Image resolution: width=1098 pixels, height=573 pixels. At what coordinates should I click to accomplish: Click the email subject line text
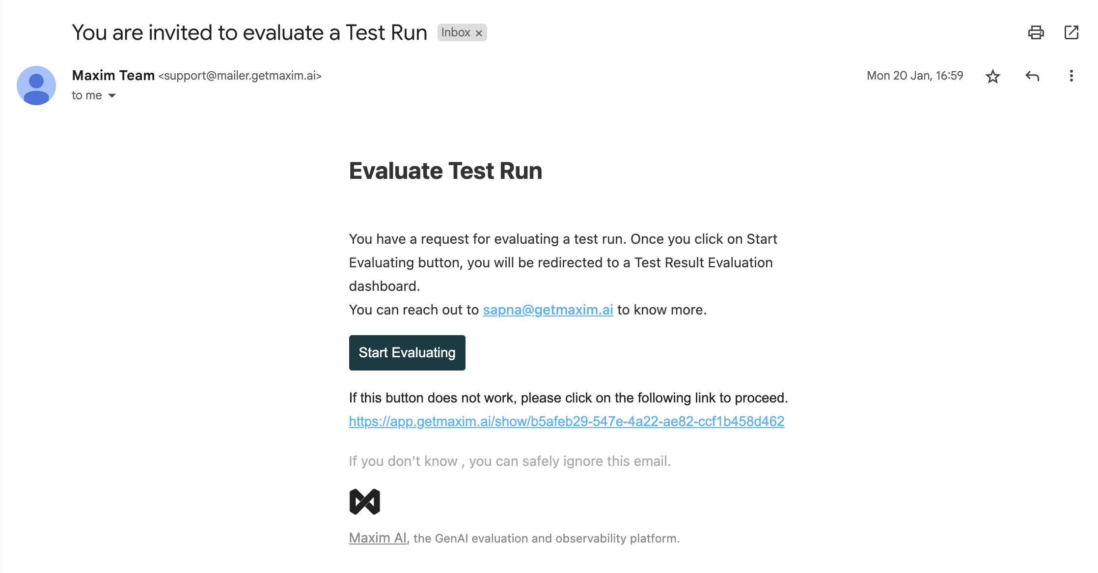point(249,33)
